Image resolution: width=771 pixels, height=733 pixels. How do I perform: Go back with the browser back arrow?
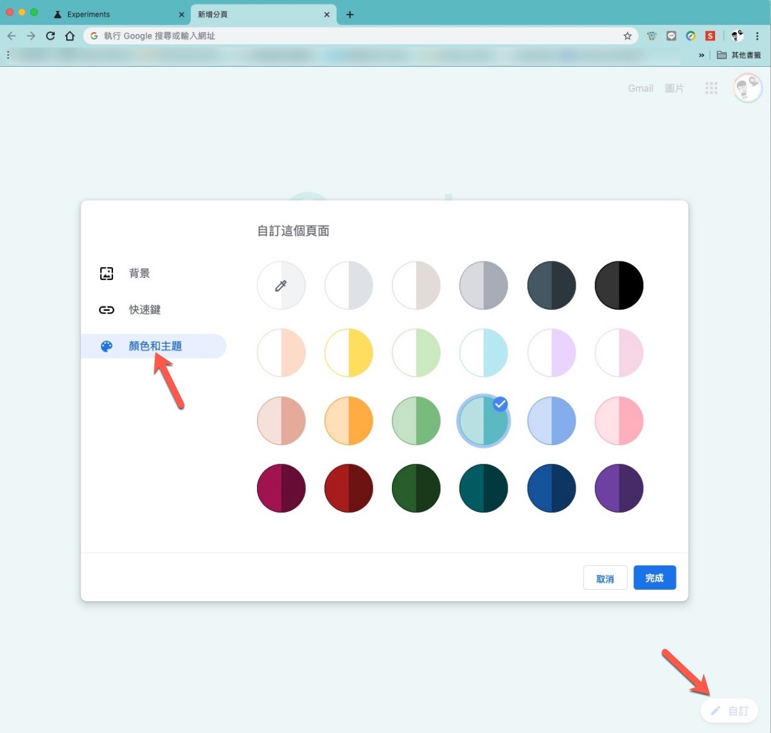[x=12, y=36]
